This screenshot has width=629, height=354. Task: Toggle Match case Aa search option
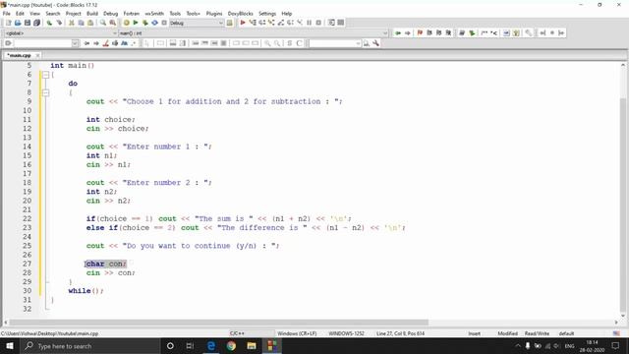tap(125, 43)
